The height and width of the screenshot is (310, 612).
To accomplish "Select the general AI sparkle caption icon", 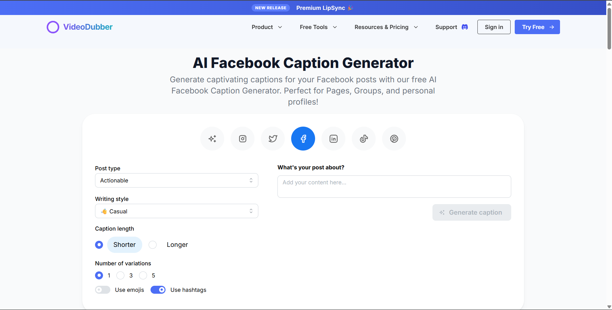I will pos(212,139).
